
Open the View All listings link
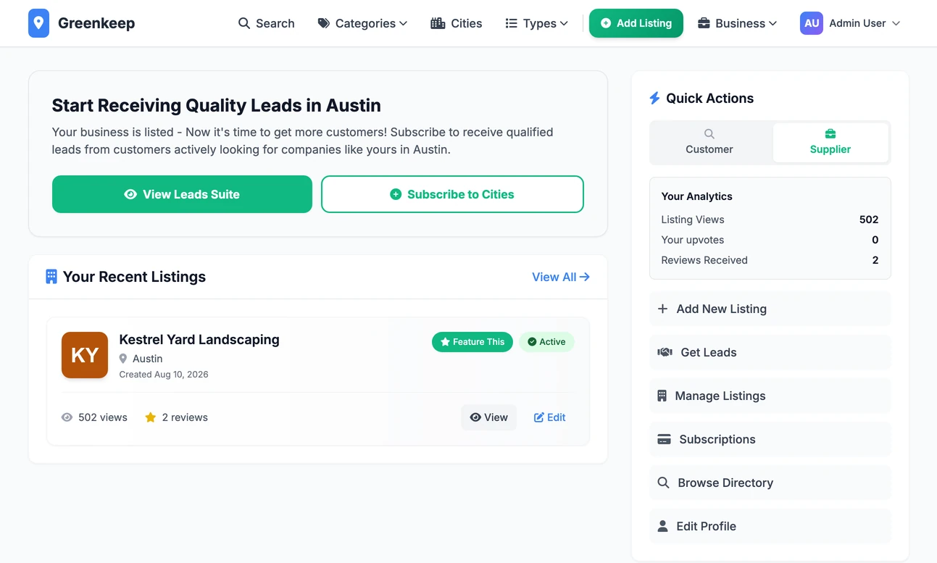tap(561, 277)
